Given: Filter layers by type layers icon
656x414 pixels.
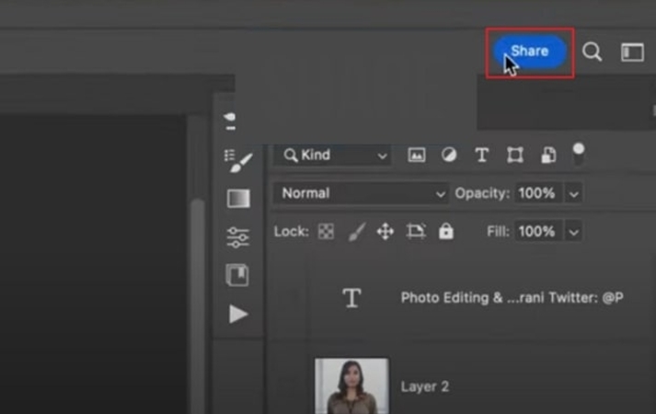Looking at the screenshot, I should tap(482, 155).
